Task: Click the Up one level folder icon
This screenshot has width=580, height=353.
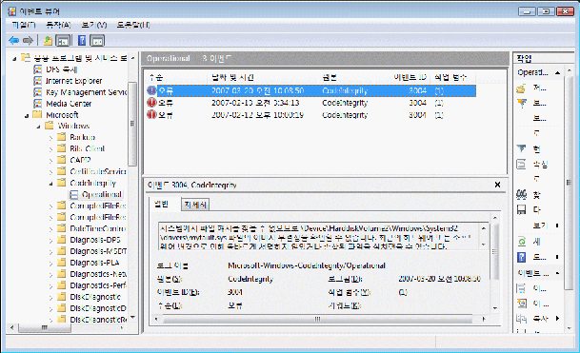Action: pos(48,40)
